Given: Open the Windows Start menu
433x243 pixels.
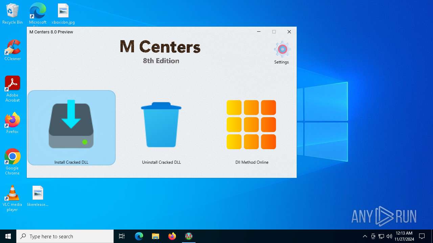Looking at the screenshot, I should [8, 236].
